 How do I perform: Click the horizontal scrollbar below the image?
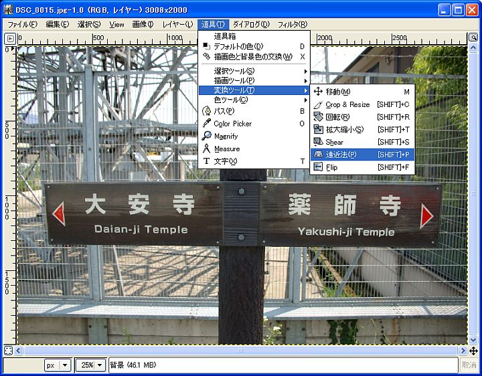point(241,351)
